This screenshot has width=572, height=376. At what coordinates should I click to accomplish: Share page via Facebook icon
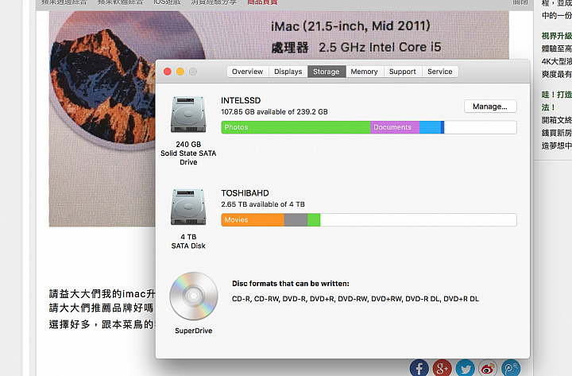(419, 368)
